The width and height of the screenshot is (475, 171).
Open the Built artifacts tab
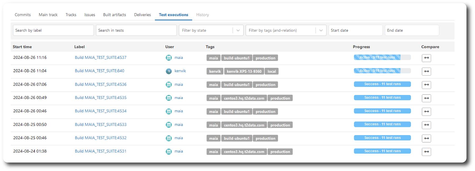(x=115, y=15)
